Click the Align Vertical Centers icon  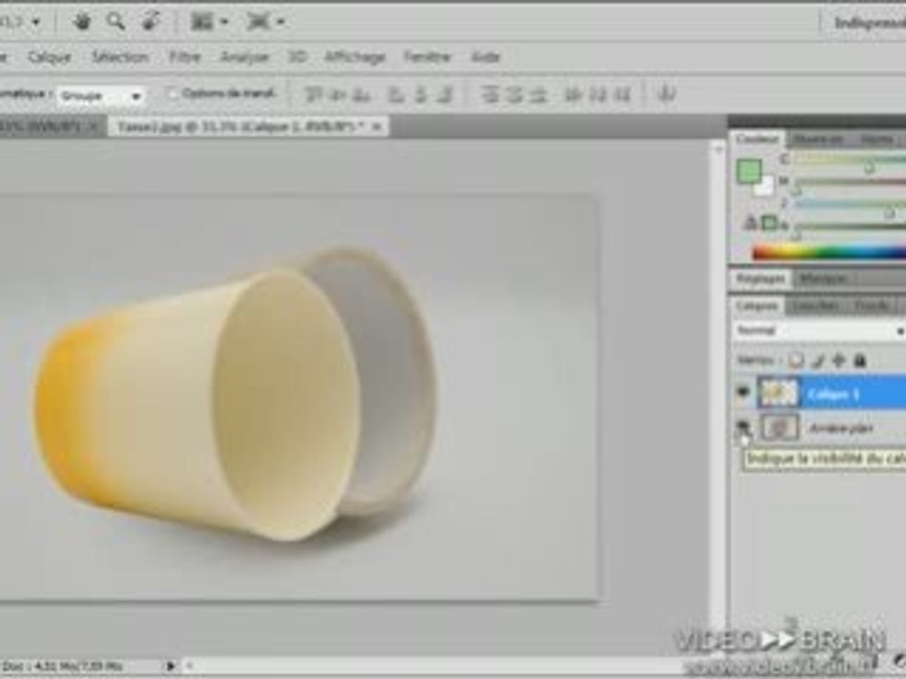pos(338,94)
